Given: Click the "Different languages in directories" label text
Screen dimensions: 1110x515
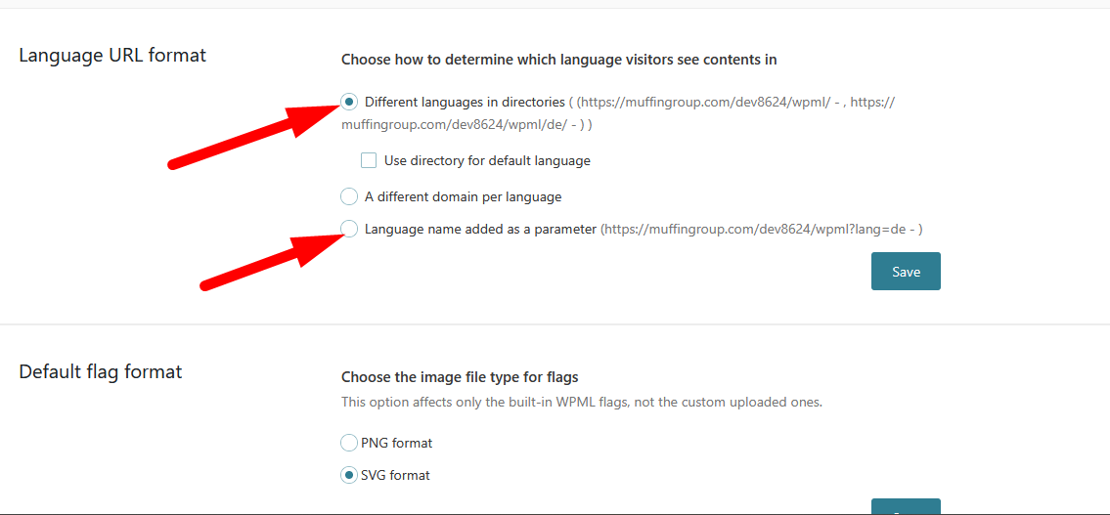Looking at the screenshot, I should pyautogui.click(x=465, y=102).
